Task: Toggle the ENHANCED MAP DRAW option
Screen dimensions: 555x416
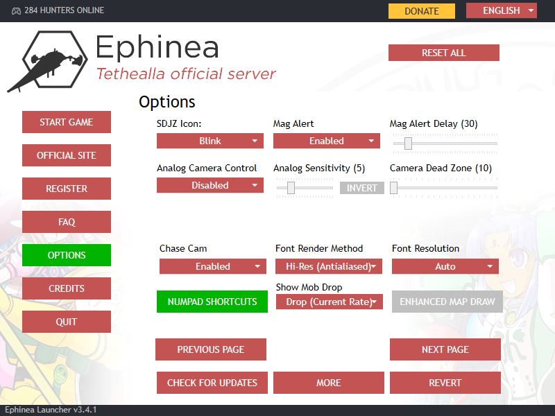Action: pos(447,302)
